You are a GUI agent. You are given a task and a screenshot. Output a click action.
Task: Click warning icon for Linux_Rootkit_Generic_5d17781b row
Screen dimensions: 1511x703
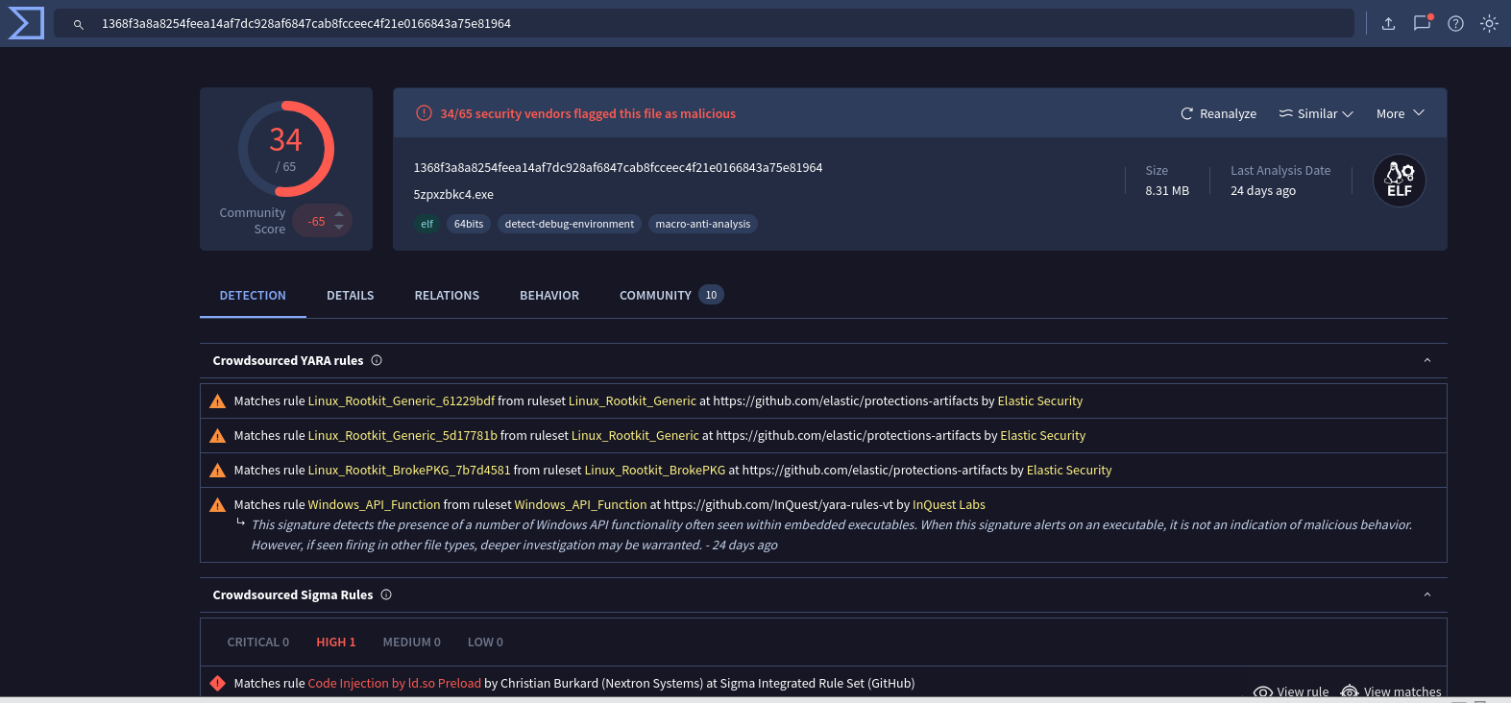pyautogui.click(x=218, y=436)
